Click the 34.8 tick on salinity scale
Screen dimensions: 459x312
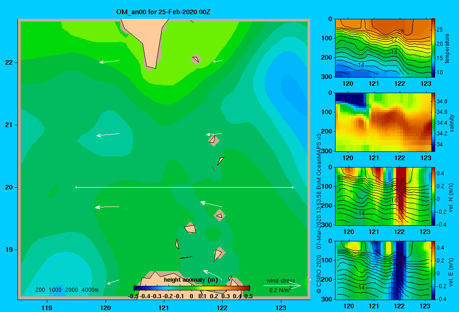pos(442,101)
